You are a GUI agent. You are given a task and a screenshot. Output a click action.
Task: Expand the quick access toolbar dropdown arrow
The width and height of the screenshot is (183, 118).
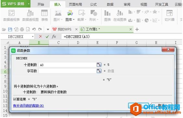click(x=48, y=29)
